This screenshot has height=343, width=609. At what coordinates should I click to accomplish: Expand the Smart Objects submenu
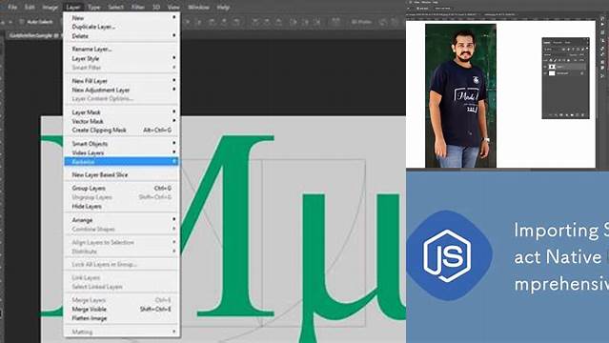tap(174, 143)
